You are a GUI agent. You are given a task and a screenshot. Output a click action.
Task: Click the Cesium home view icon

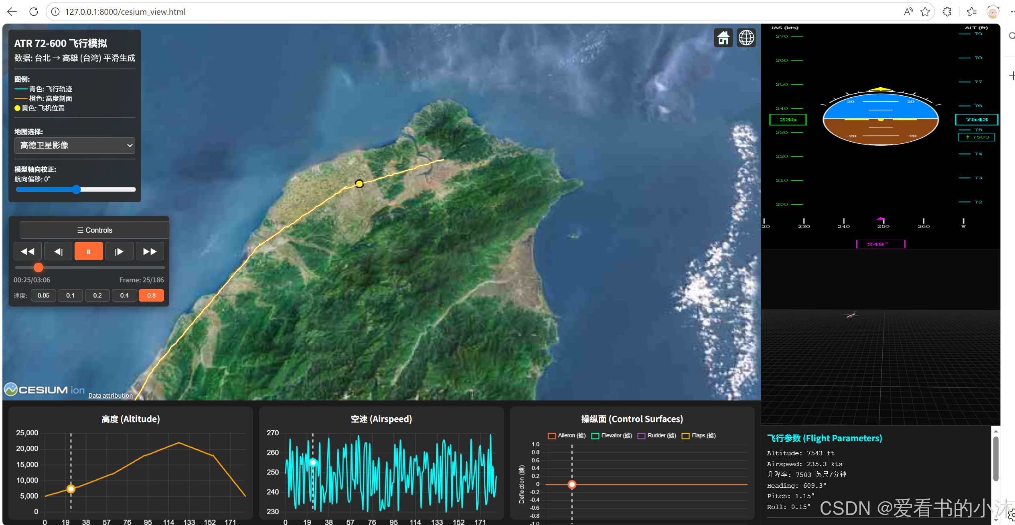[723, 38]
